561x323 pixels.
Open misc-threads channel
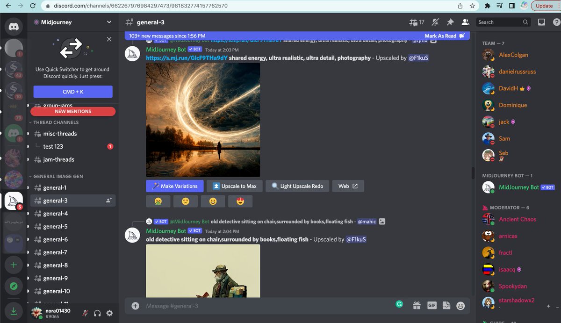pyautogui.click(x=73, y=134)
